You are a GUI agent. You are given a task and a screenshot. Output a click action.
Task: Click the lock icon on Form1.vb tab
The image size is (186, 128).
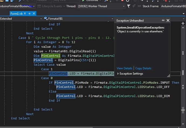pos(25,13)
